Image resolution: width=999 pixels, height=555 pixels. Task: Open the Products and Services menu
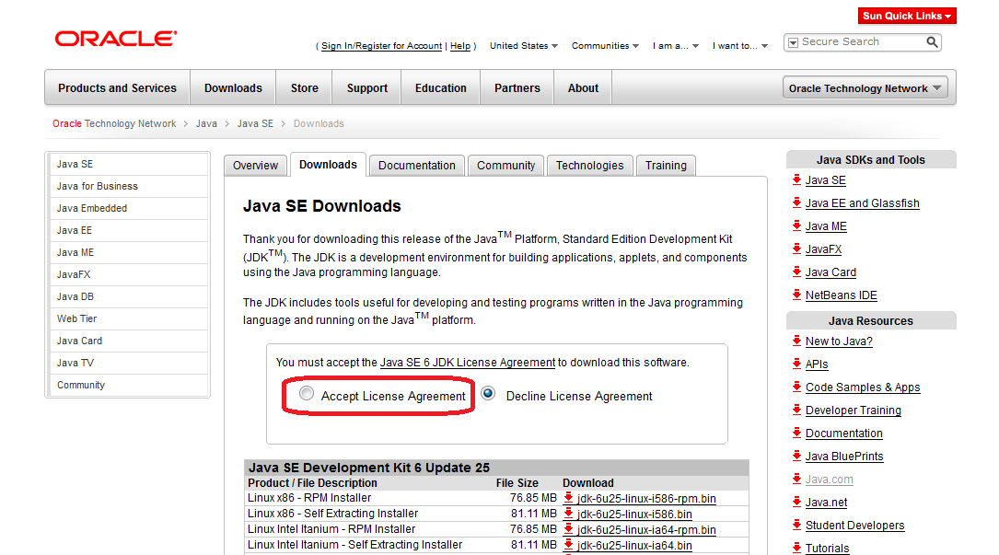[117, 88]
